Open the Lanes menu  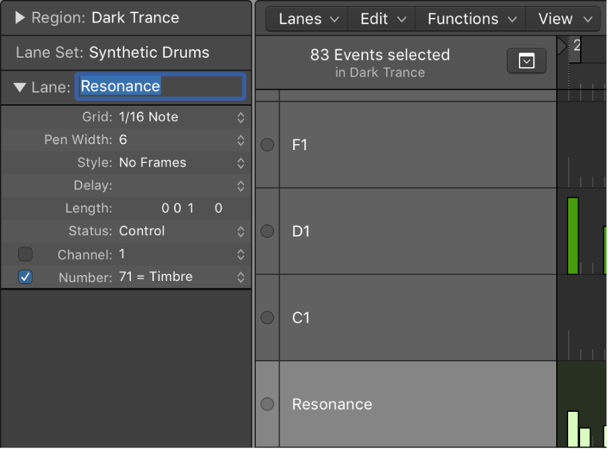click(x=308, y=19)
